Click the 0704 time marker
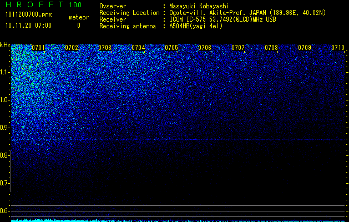The height and width of the screenshot is (222, 349). tap(138, 48)
